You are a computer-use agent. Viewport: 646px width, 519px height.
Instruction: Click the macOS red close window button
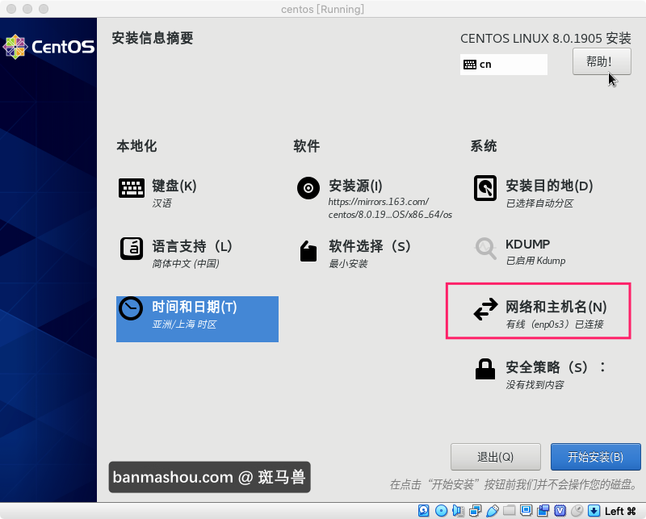(11, 9)
